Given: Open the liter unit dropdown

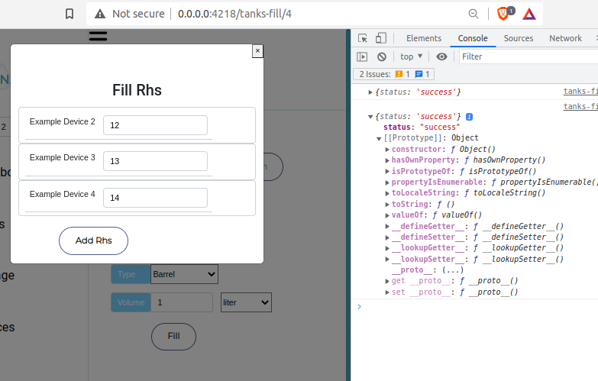Looking at the screenshot, I should [x=246, y=302].
